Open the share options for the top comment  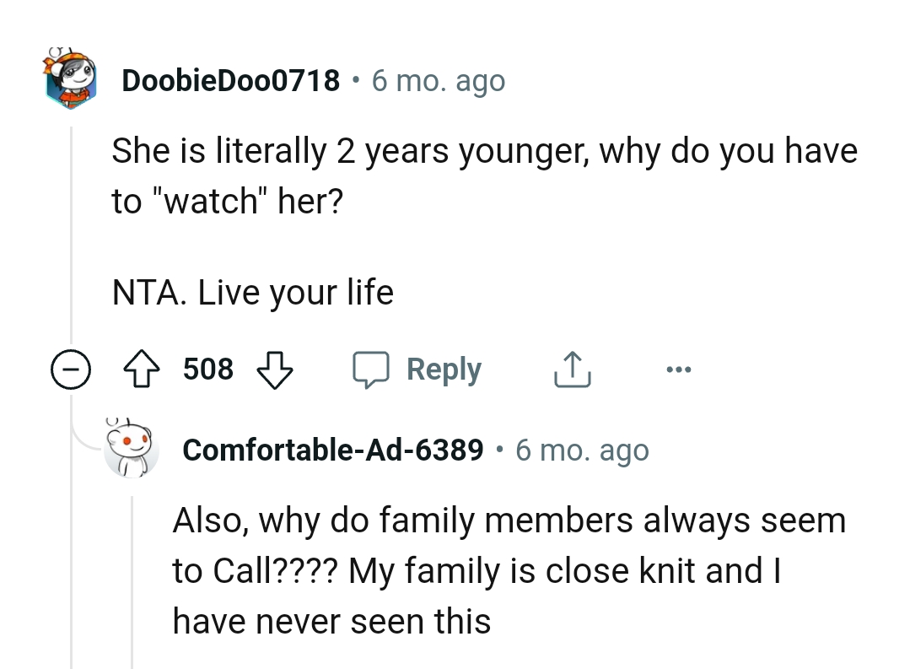572,369
